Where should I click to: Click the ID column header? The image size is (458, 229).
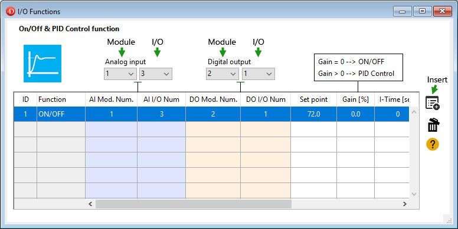coord(25,99)
